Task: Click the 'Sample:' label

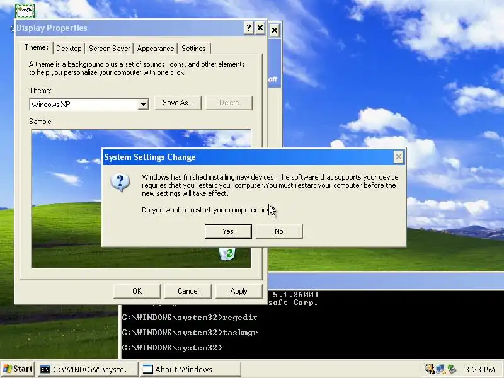Action: 41,122
